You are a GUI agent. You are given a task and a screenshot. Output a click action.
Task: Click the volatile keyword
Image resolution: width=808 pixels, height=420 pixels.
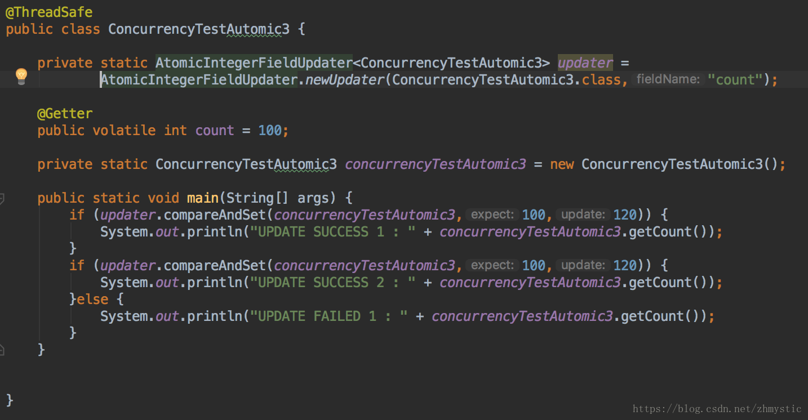[x=124, y=130]
